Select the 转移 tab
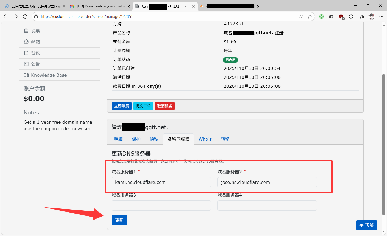The height and width of the screenshot is (236, 387). (225, 139)
